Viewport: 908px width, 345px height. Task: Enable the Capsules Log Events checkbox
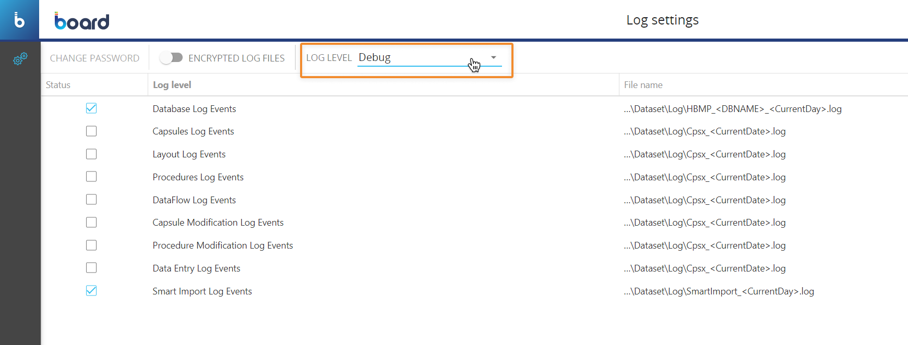click(x=91, y=131)
